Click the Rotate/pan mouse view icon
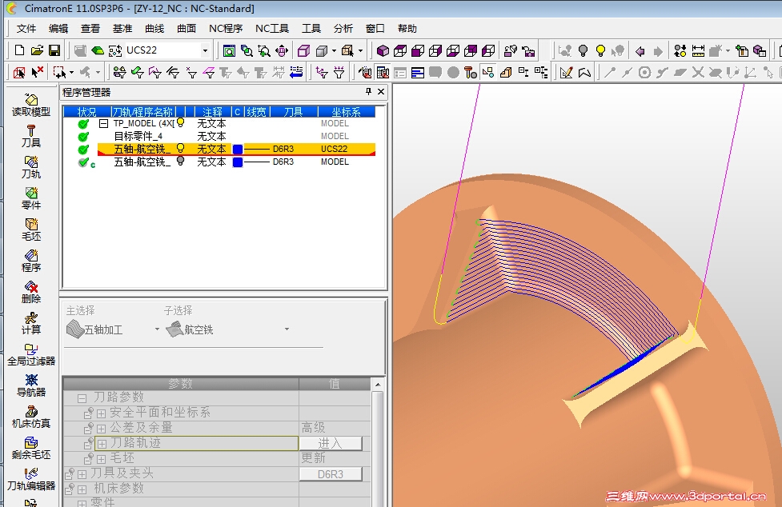This screenshot has height=507, width=782. coord(282,51)
